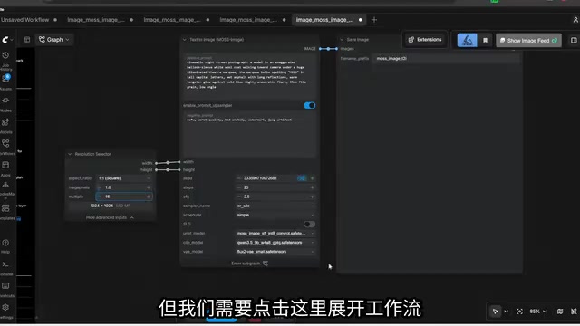Click Enter subgraph icon on Text to Image node
Screen dimensions: 580x326
[x=266, y=264]
